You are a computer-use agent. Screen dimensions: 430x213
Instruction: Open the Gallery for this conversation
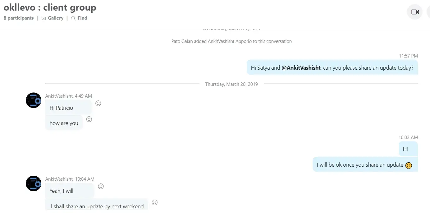(x=53, y=18)
